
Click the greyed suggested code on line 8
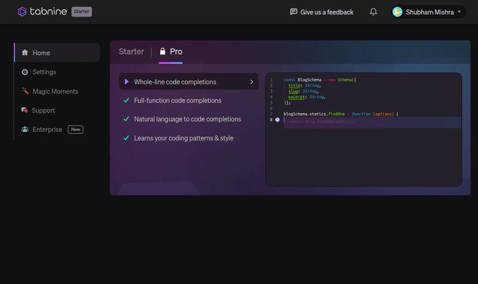322,121
